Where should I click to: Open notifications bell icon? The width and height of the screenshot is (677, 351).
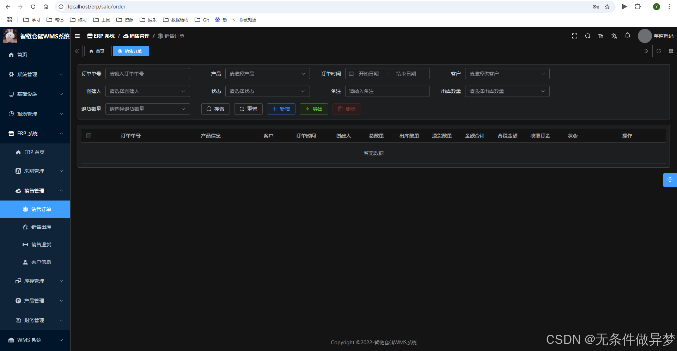point(628,35)
